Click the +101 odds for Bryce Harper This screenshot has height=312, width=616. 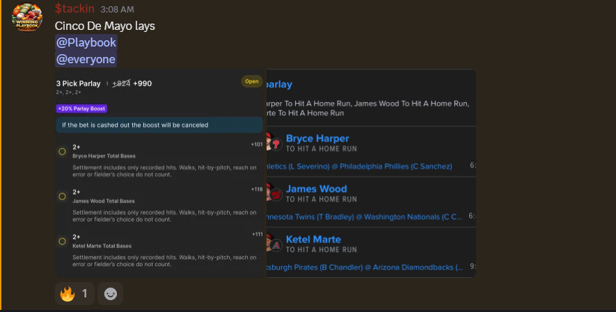click(257, 145)
